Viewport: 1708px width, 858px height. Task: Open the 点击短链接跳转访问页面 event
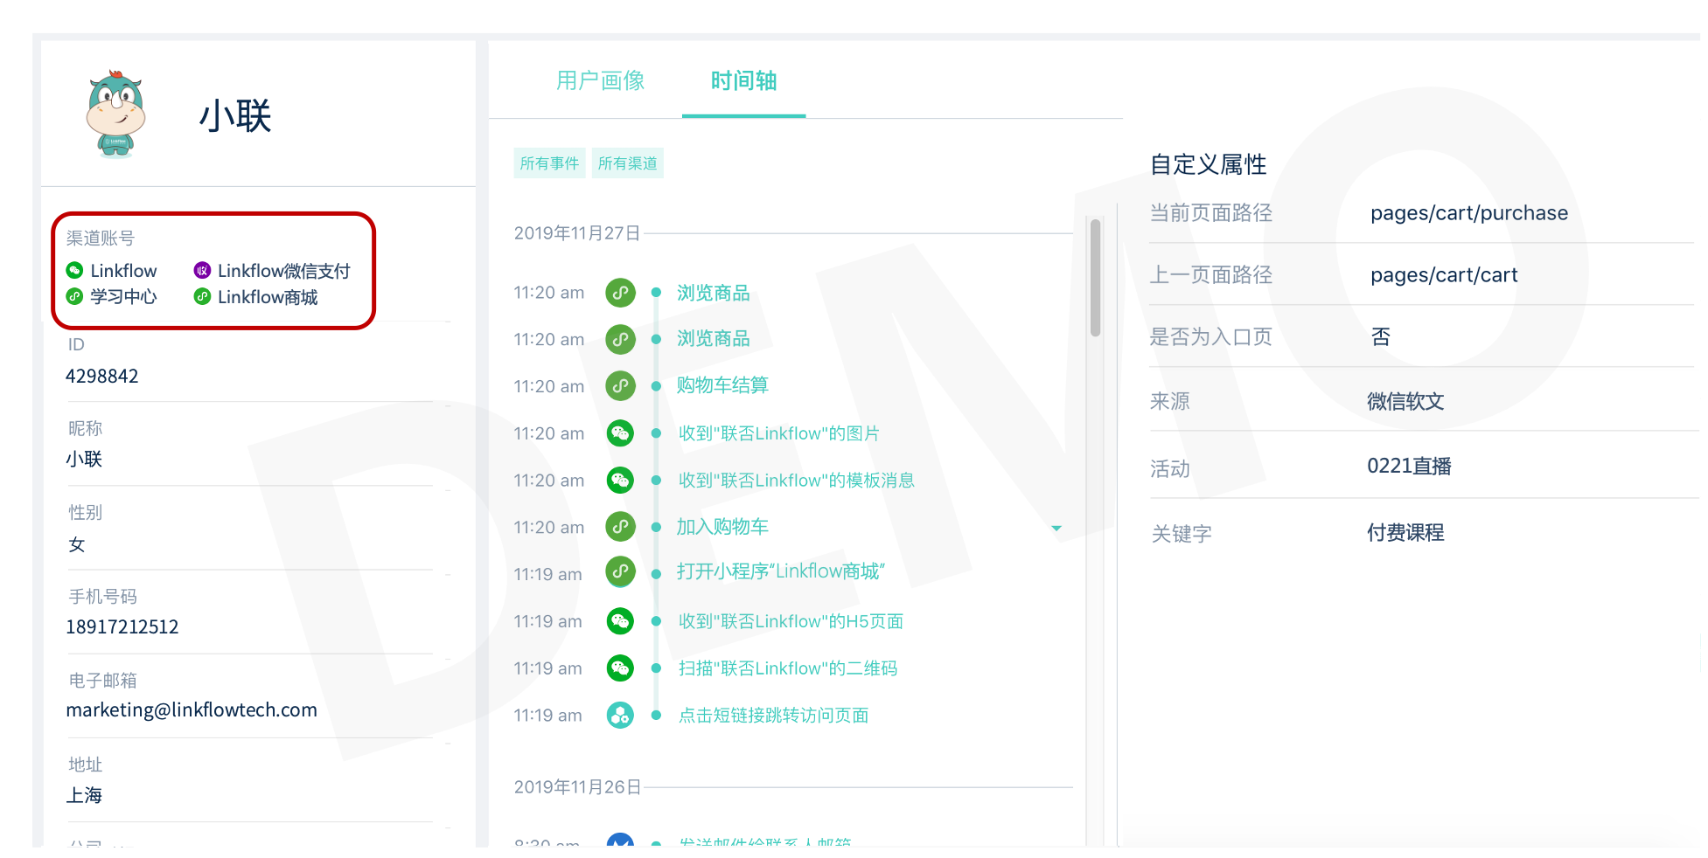click(774, 716)
